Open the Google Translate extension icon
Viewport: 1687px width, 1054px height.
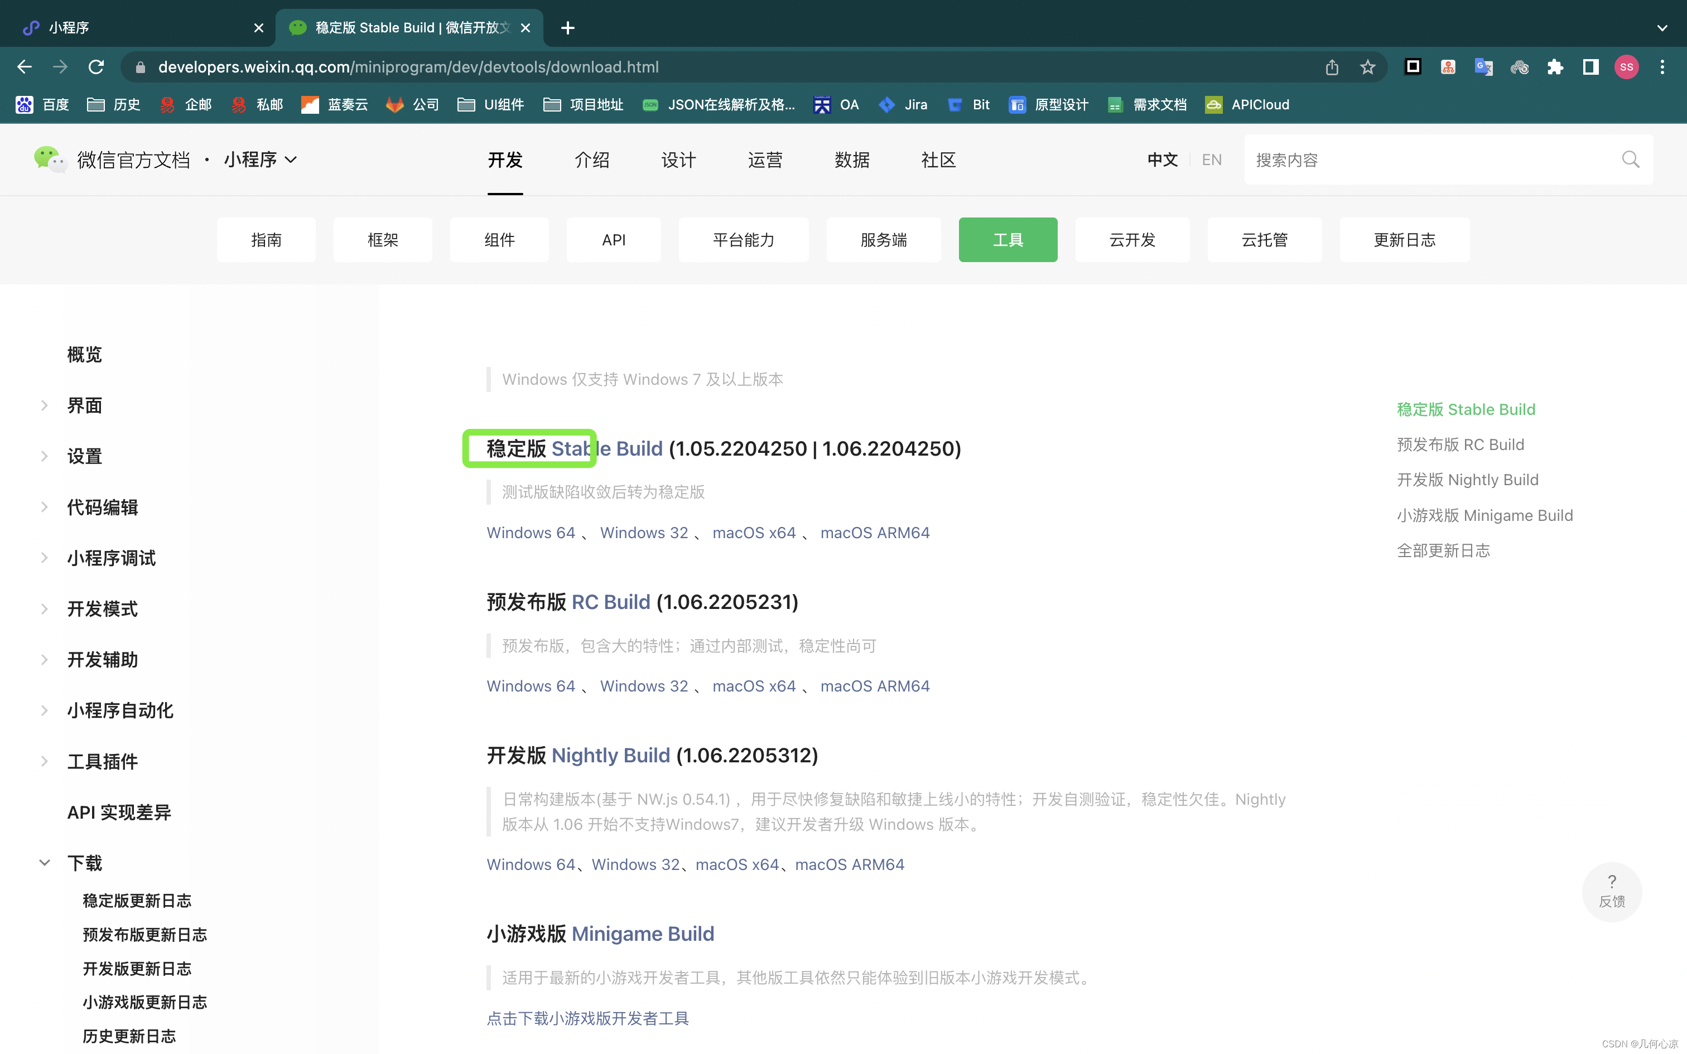[x=1483, y=67]
